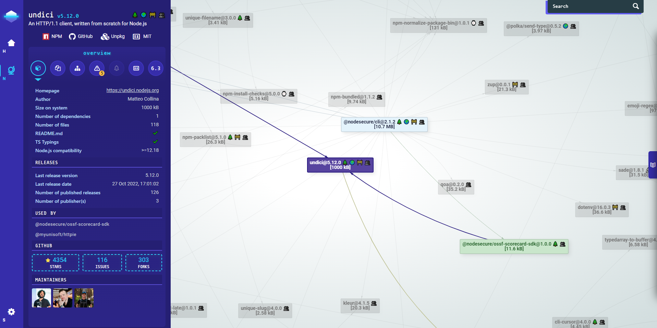Click @myunisoft/httpie in Used By
This screenshot has height=328, width=657.
(56, 234)
